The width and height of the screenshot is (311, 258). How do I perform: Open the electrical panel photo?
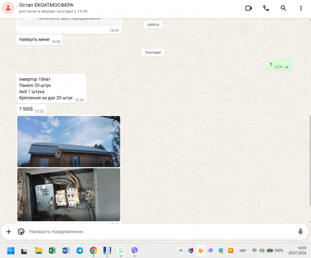pyautogui.click(x=69, y=195)
